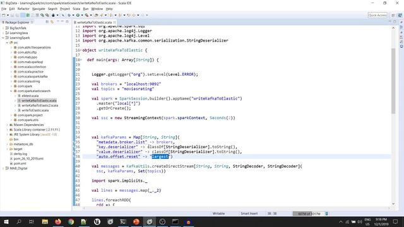This screenshot has height=227, width=404.
Task: Open the Scala menu
Action: (76, 9)
